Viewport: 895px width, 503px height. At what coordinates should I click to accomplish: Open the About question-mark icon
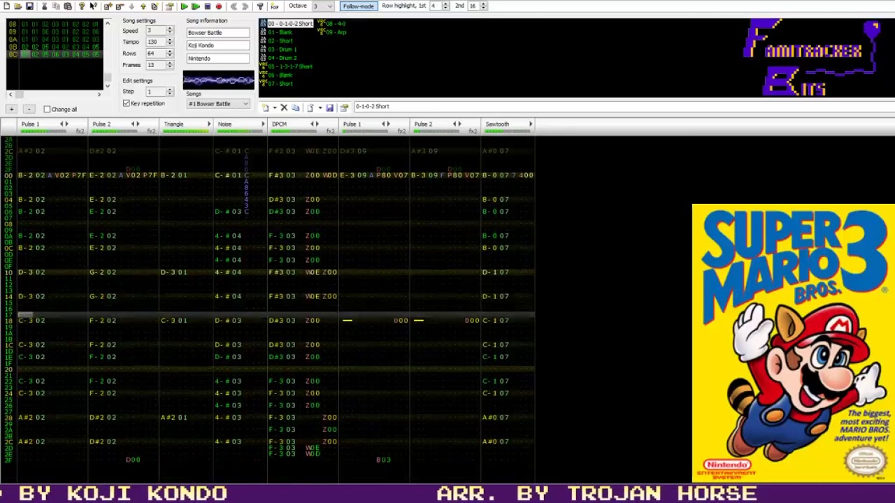point(82,6)
